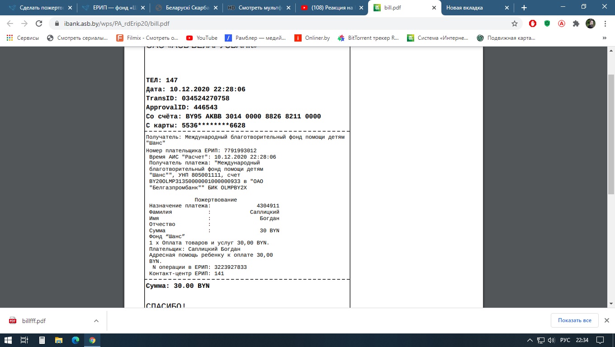
Task: Open the green shield extension
Action: (547, 23)
